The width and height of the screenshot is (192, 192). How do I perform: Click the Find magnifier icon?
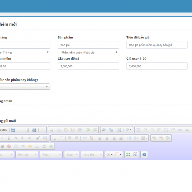pos(104,130)
